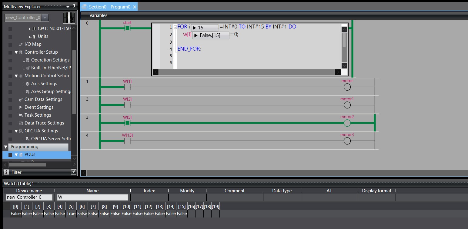Open the new_Controller_0 controller dropdown

(x=45, y=18)
